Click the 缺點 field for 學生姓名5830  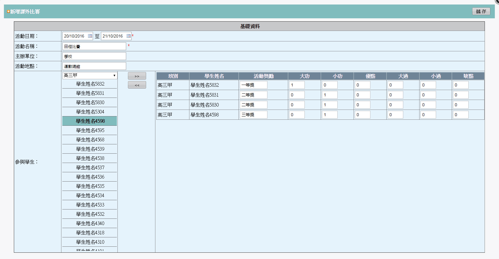(x=460, y=105)
